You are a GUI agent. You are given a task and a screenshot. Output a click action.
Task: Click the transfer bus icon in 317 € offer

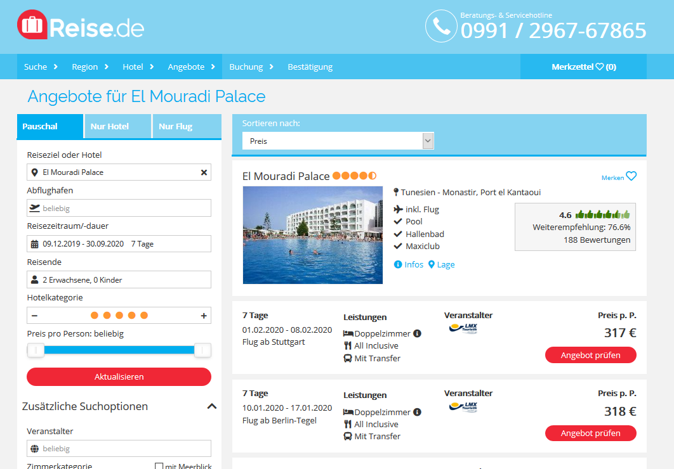tap(348, 358)
